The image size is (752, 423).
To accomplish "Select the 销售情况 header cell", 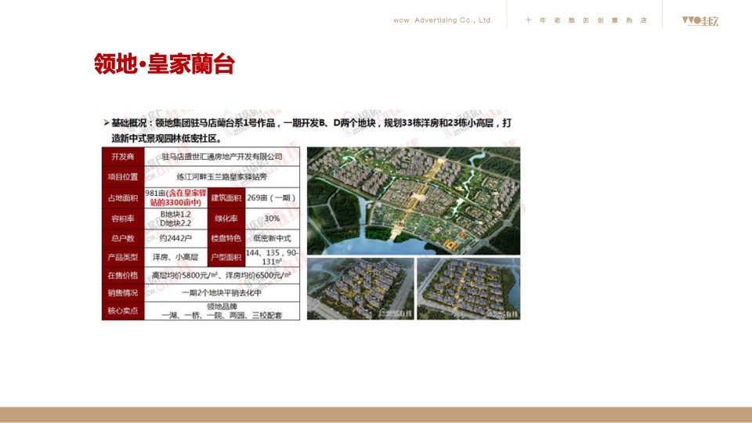I will point(123,292).
